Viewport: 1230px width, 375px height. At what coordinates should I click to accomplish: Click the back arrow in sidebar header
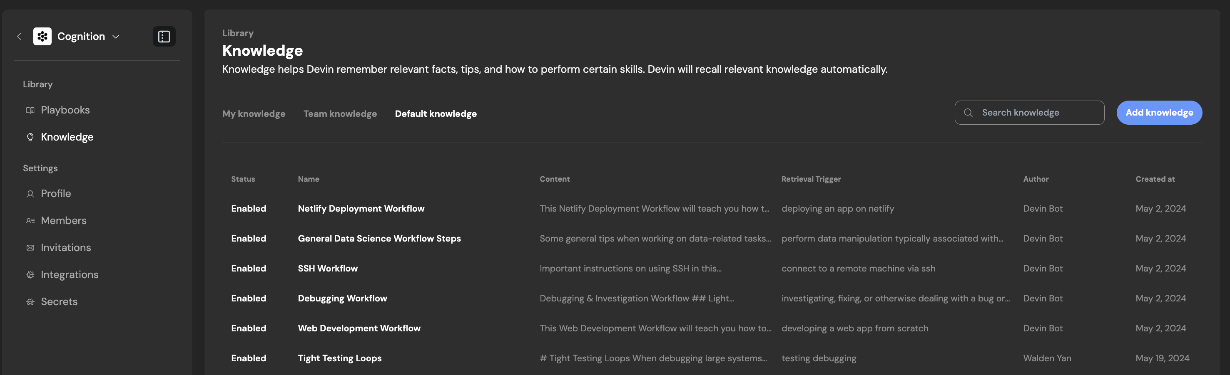coord(19,36)
